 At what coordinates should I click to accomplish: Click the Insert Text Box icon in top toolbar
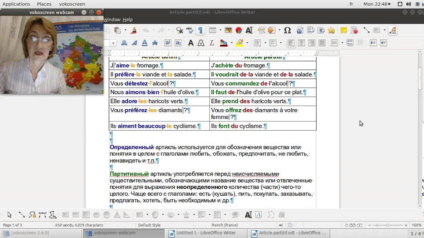coord(249,30)
